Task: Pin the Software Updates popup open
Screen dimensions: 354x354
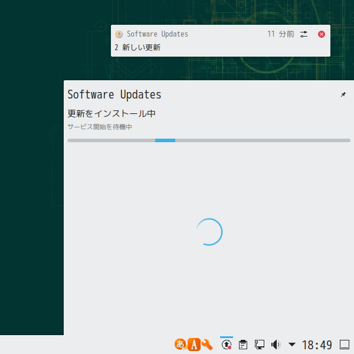Action: point(343,94)
